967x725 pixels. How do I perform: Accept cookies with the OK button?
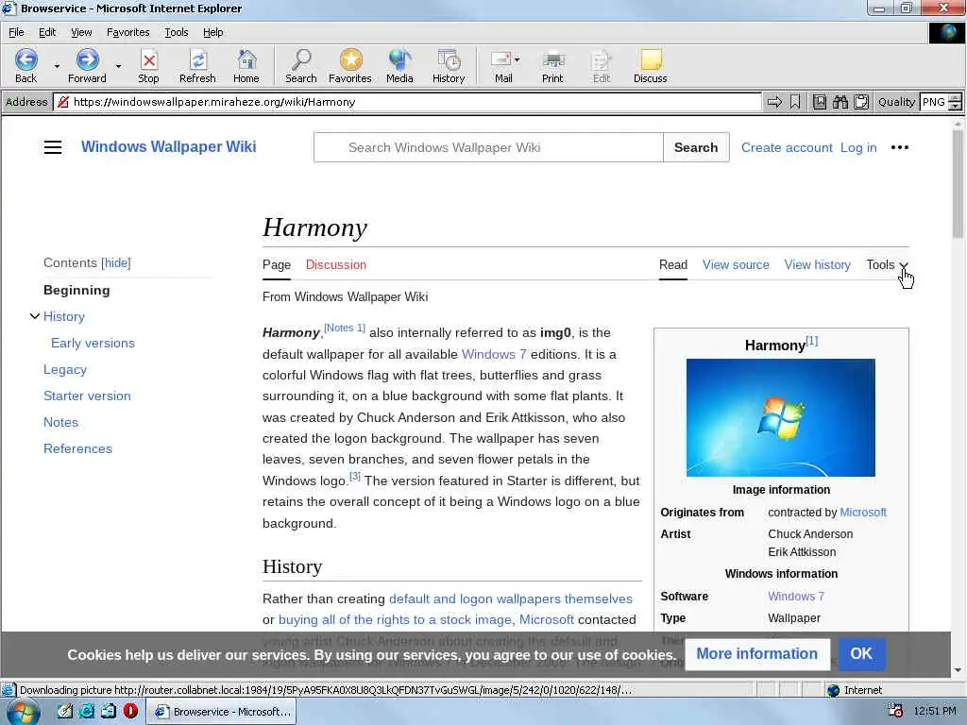coord(861,653)
